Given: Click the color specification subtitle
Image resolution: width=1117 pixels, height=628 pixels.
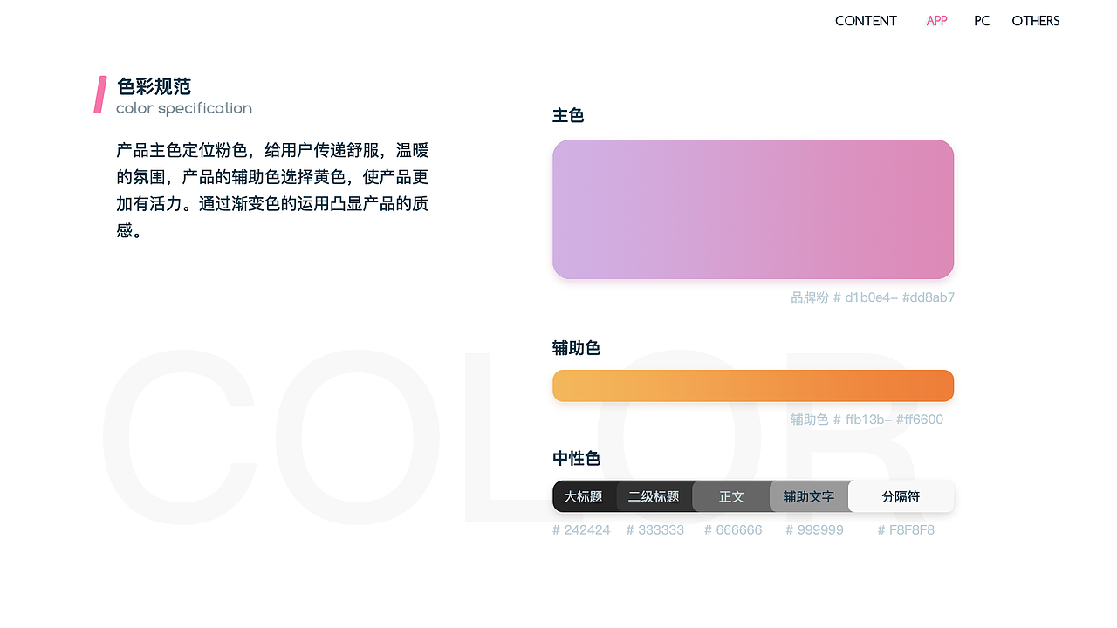Looking at the screenshot, I should (x=184, y=108).
